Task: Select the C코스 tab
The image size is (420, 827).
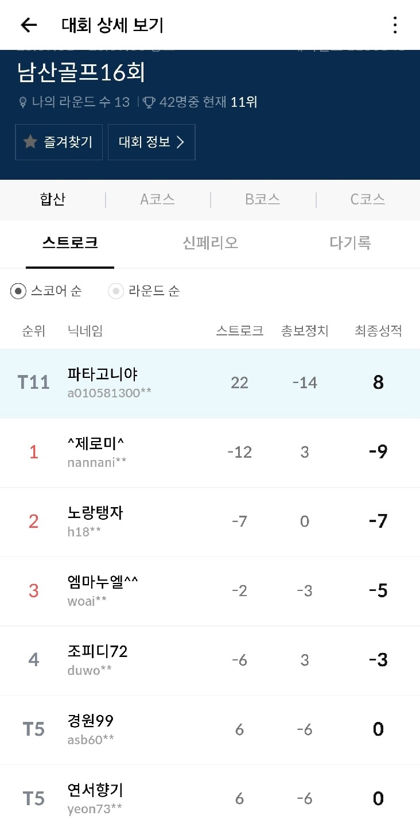Action: 367,200
